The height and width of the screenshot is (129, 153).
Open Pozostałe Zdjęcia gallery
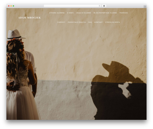pos(77,22)
